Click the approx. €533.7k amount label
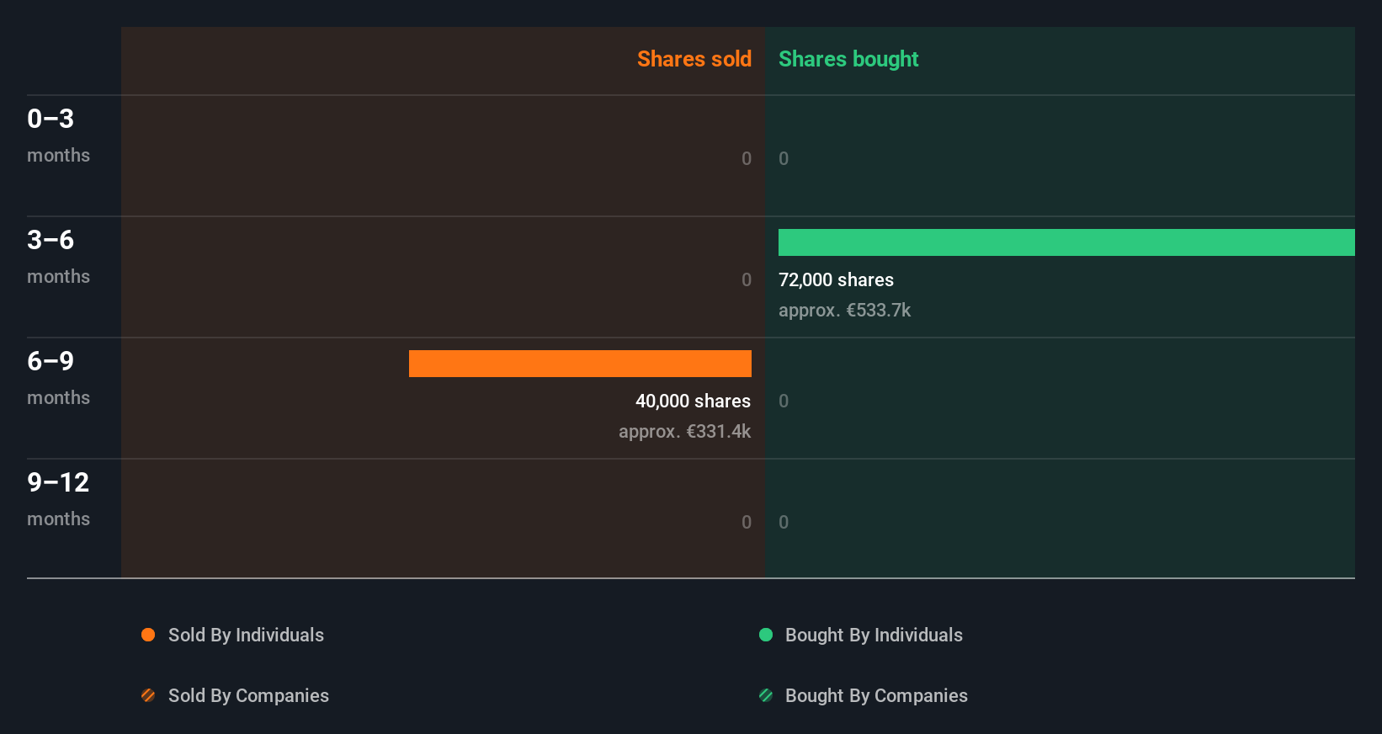1382x734 pixels. point(844,311)
